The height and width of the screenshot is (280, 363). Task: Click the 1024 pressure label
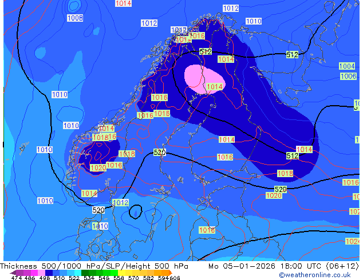(x=352, y=241)
